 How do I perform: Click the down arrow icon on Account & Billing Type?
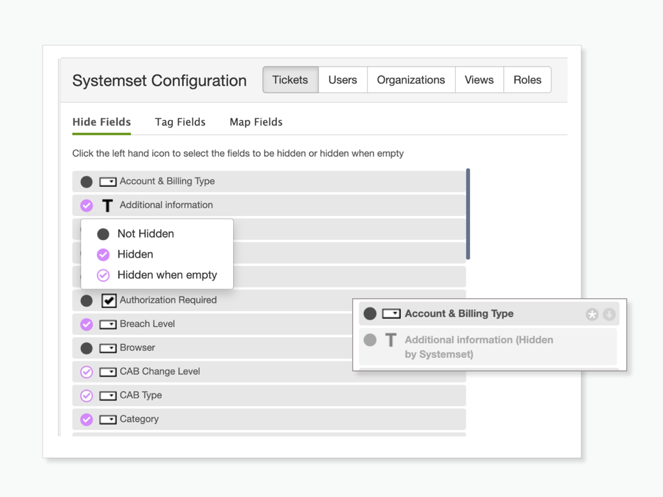609,314
